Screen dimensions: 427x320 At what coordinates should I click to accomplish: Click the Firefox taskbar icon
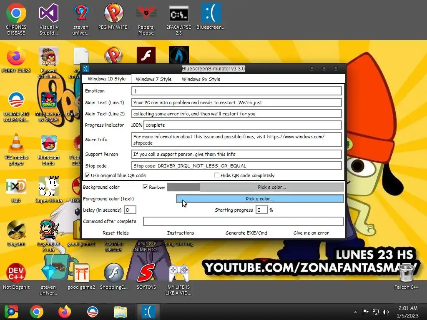coord(65,312)
